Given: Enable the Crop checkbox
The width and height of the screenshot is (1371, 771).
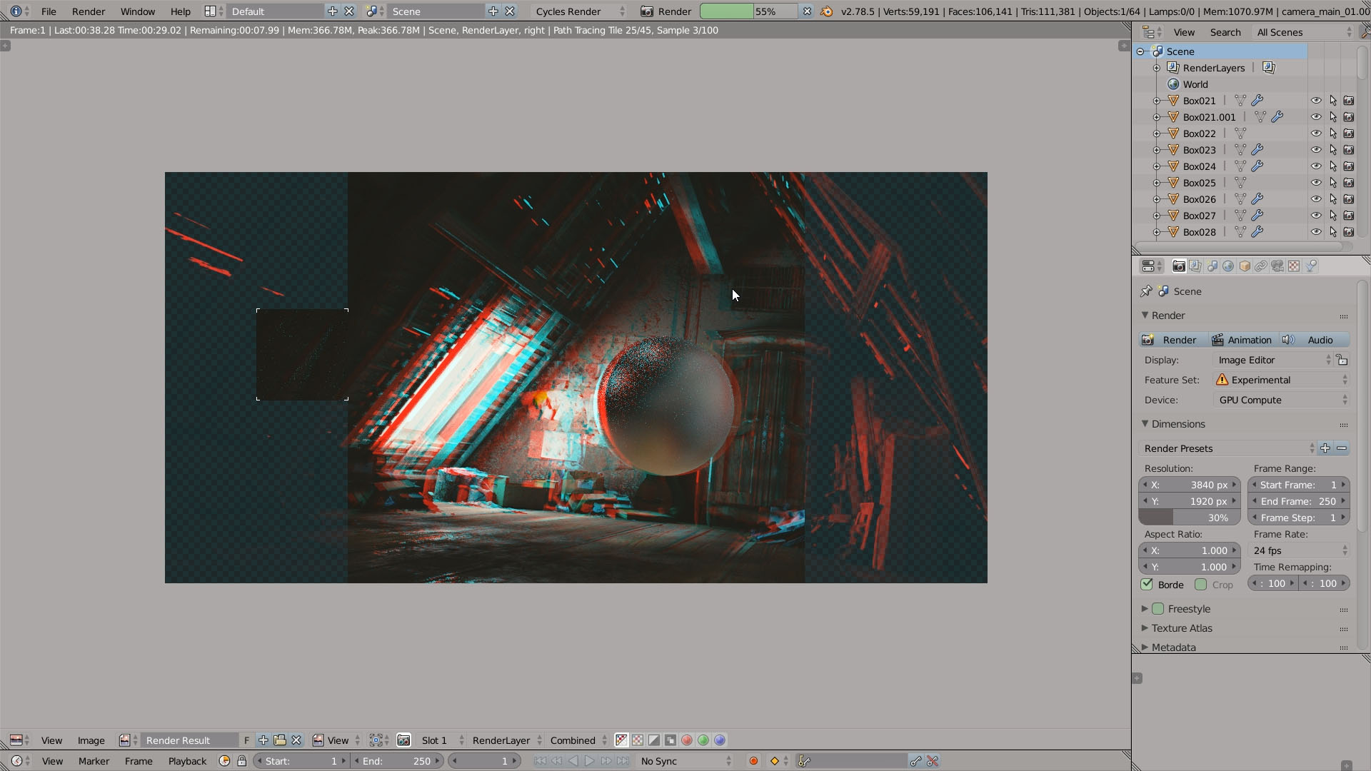Looking at the screenshot, I should tap(1201, 584).
